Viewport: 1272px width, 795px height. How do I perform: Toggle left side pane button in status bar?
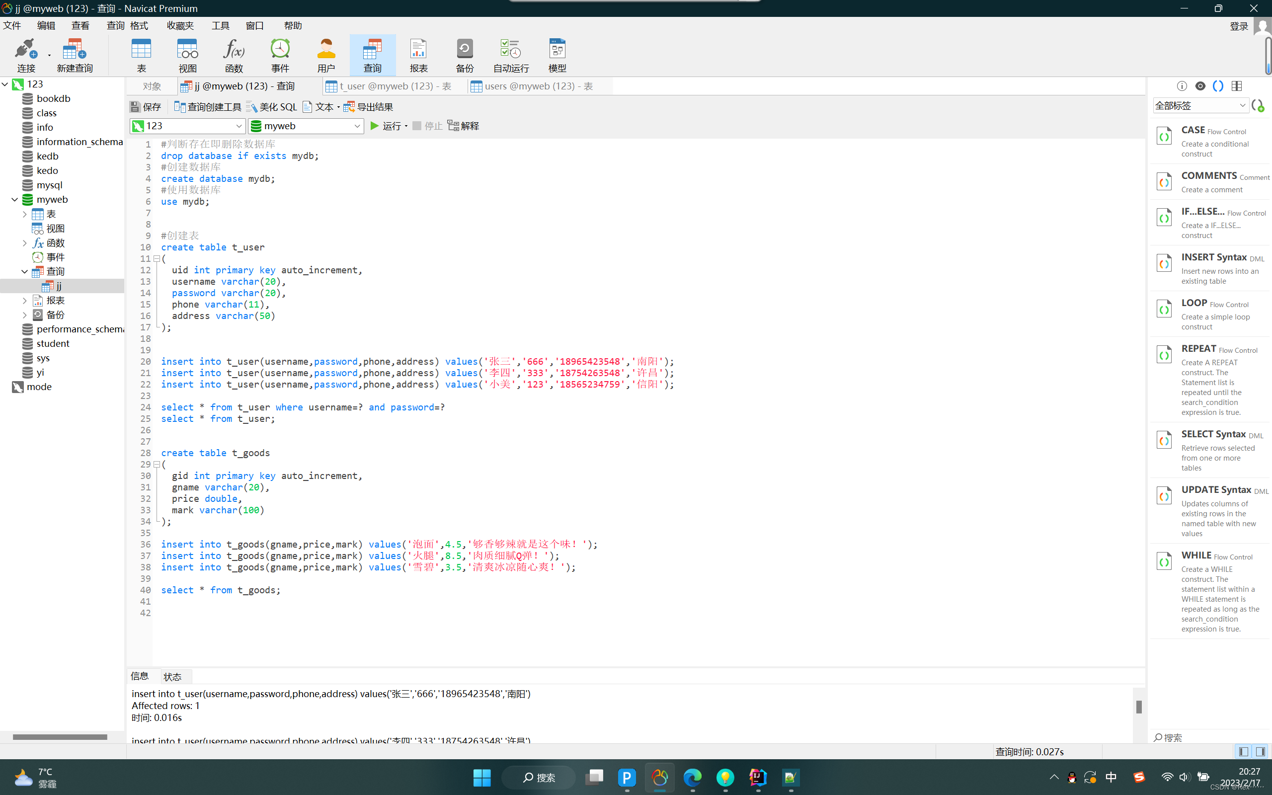coord(1243,751)
